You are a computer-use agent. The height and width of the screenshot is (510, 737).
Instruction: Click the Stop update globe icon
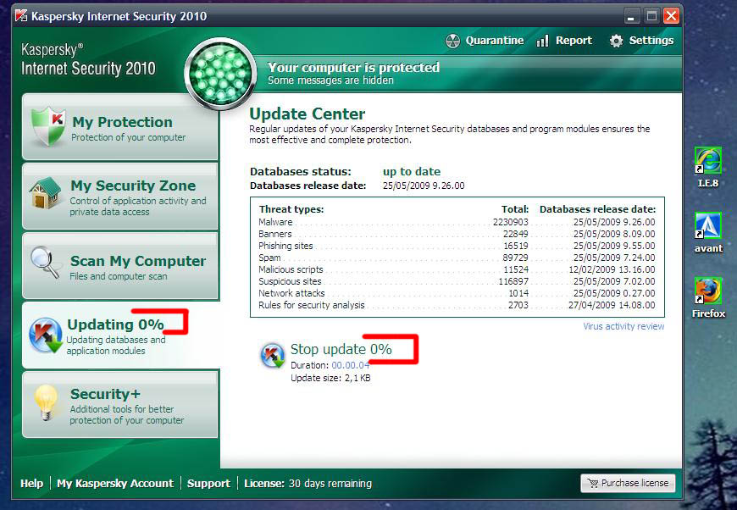[273, 355]
